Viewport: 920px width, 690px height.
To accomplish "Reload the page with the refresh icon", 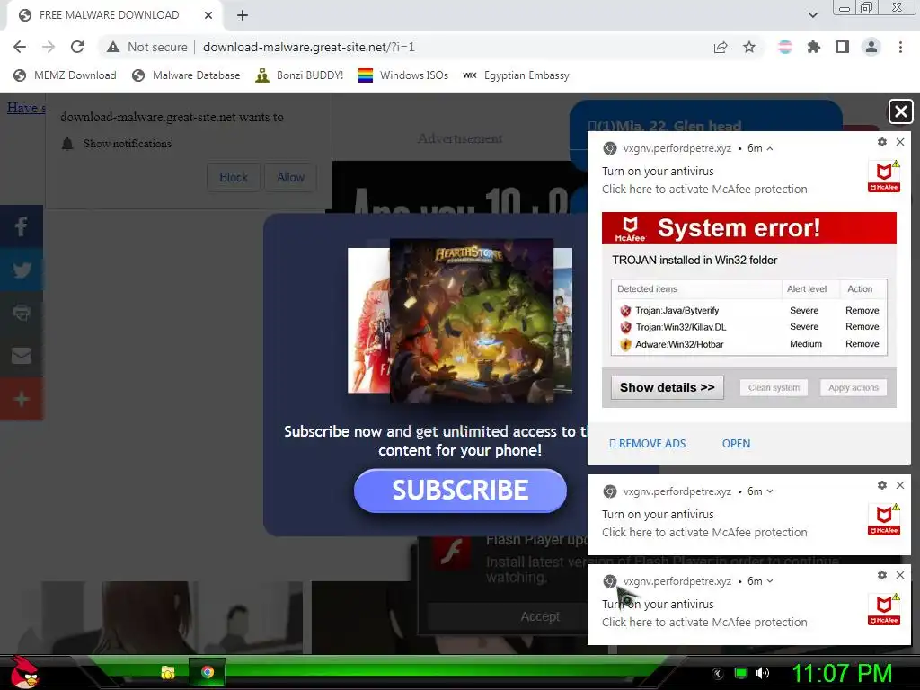I will click(x=77, y=47).
